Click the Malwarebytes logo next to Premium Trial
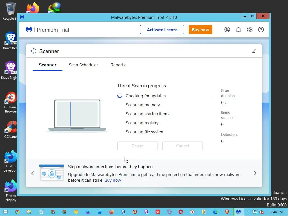This screenshot has height=216, width=288. (29, 30)
